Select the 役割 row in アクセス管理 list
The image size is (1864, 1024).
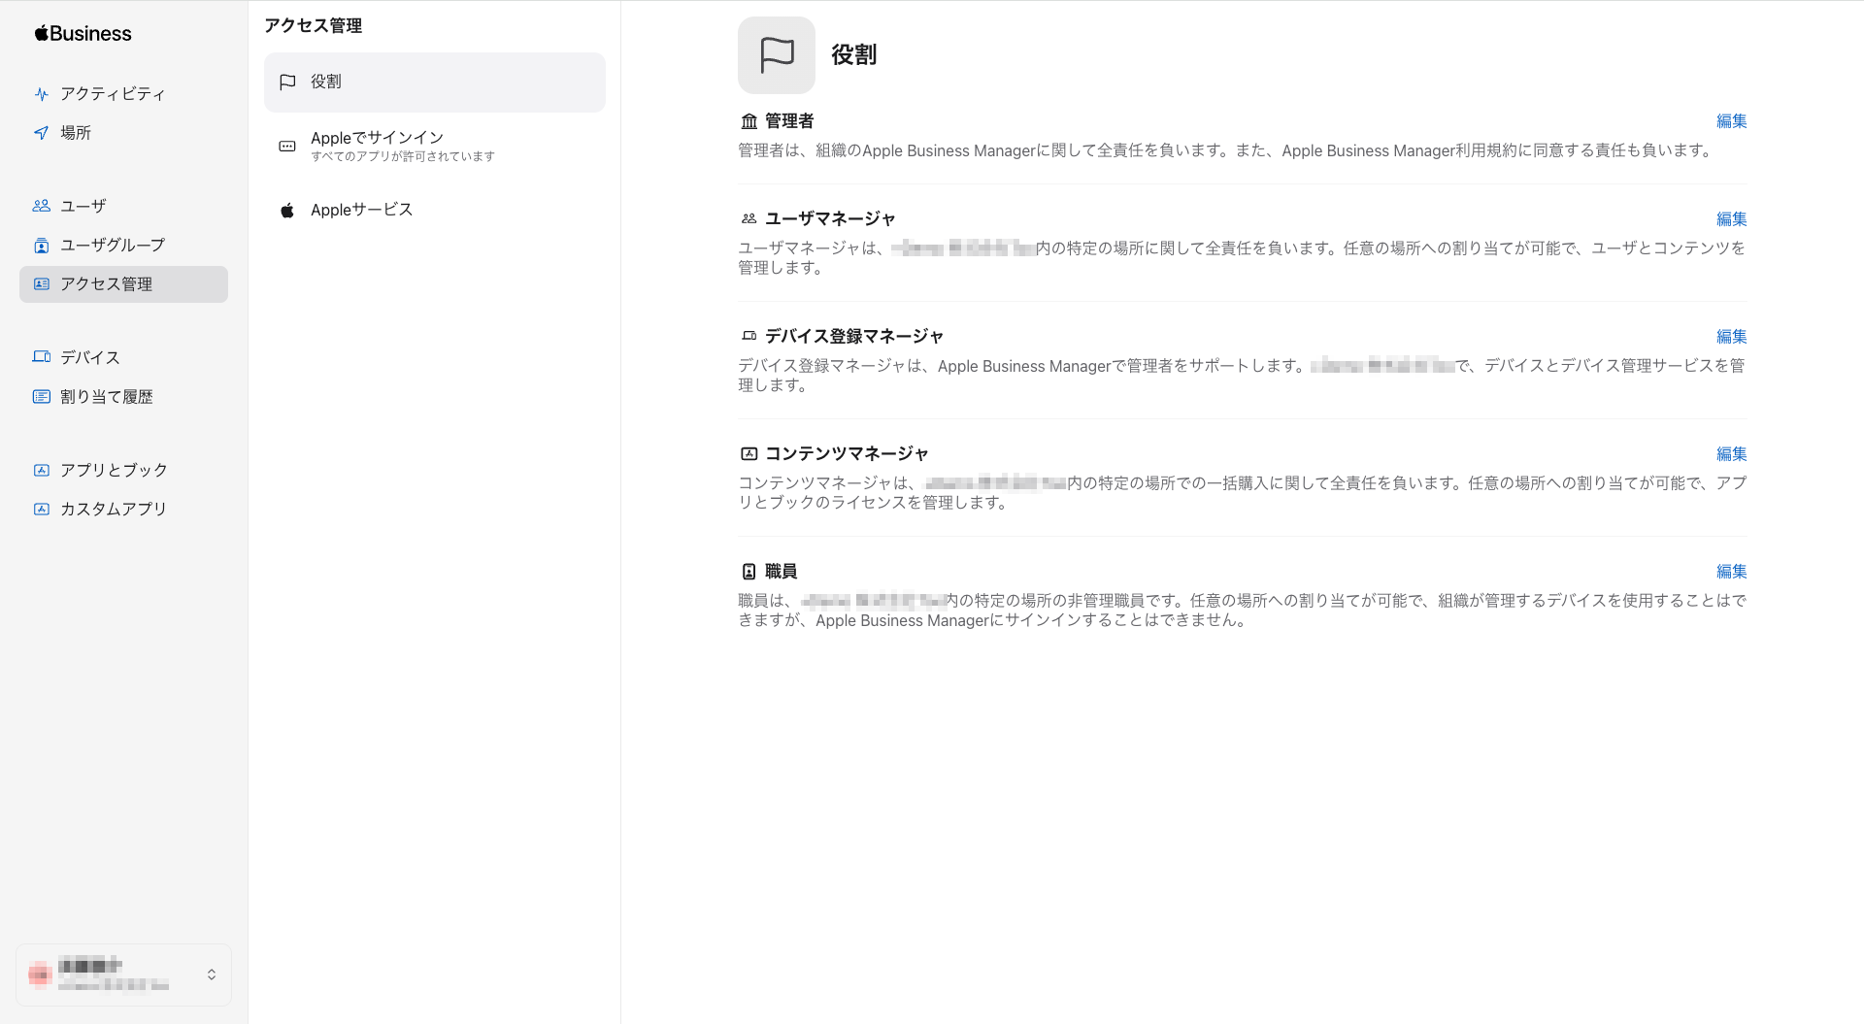click(435, 83)
